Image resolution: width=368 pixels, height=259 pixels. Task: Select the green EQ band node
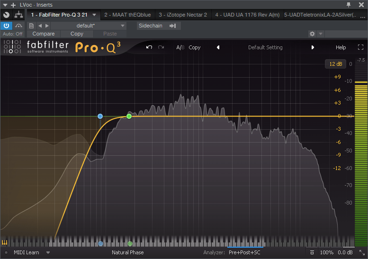[x=129, y=116]
